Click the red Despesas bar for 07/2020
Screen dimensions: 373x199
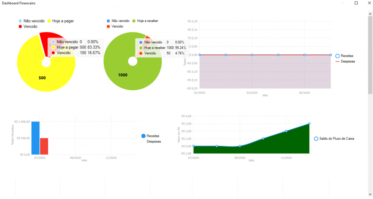point(44,146)
